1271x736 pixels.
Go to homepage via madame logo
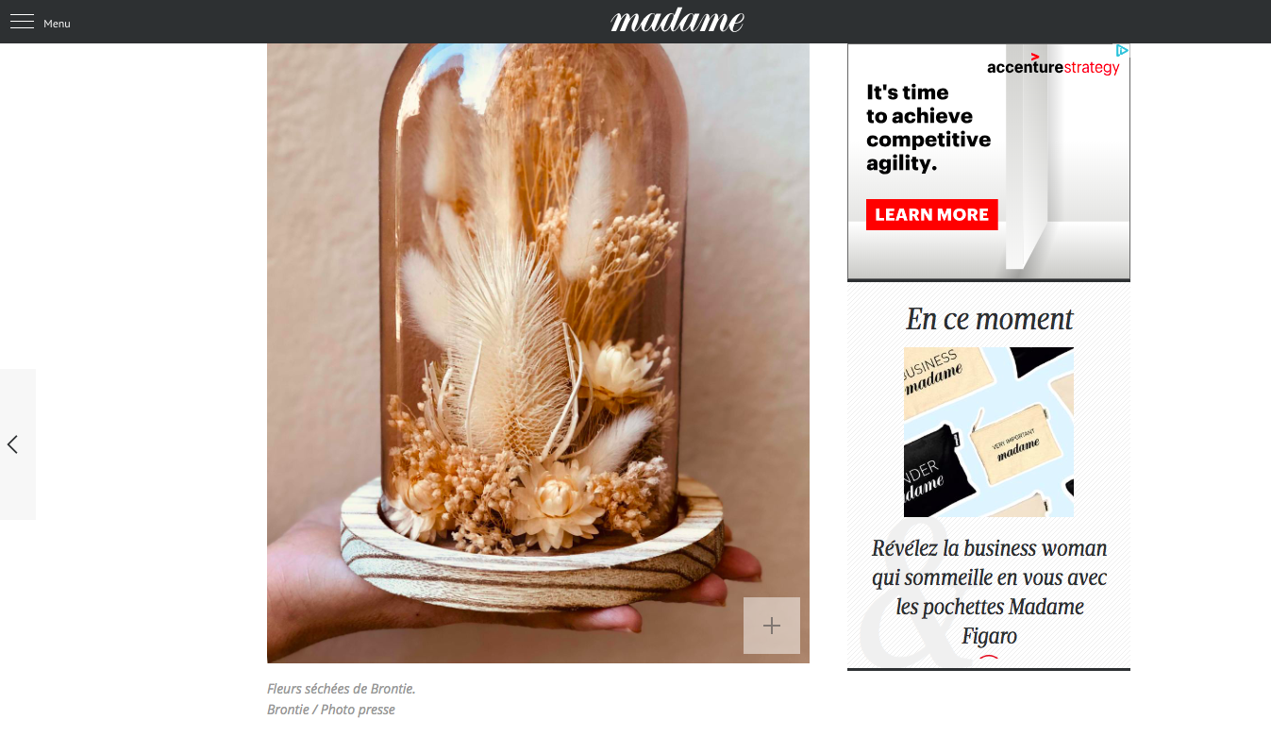click(x=677, y=20)
